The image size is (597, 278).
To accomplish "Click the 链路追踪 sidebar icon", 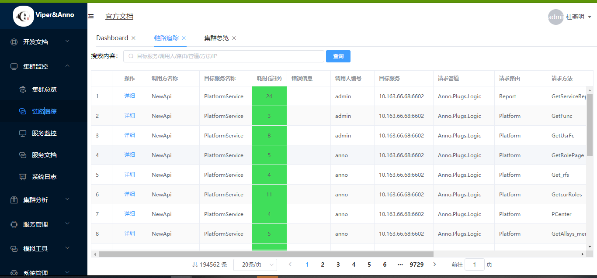I will pos(23,111).
